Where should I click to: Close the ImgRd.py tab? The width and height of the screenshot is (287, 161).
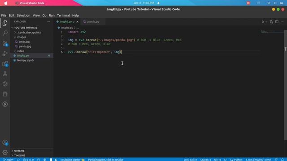tap(78, 22)
